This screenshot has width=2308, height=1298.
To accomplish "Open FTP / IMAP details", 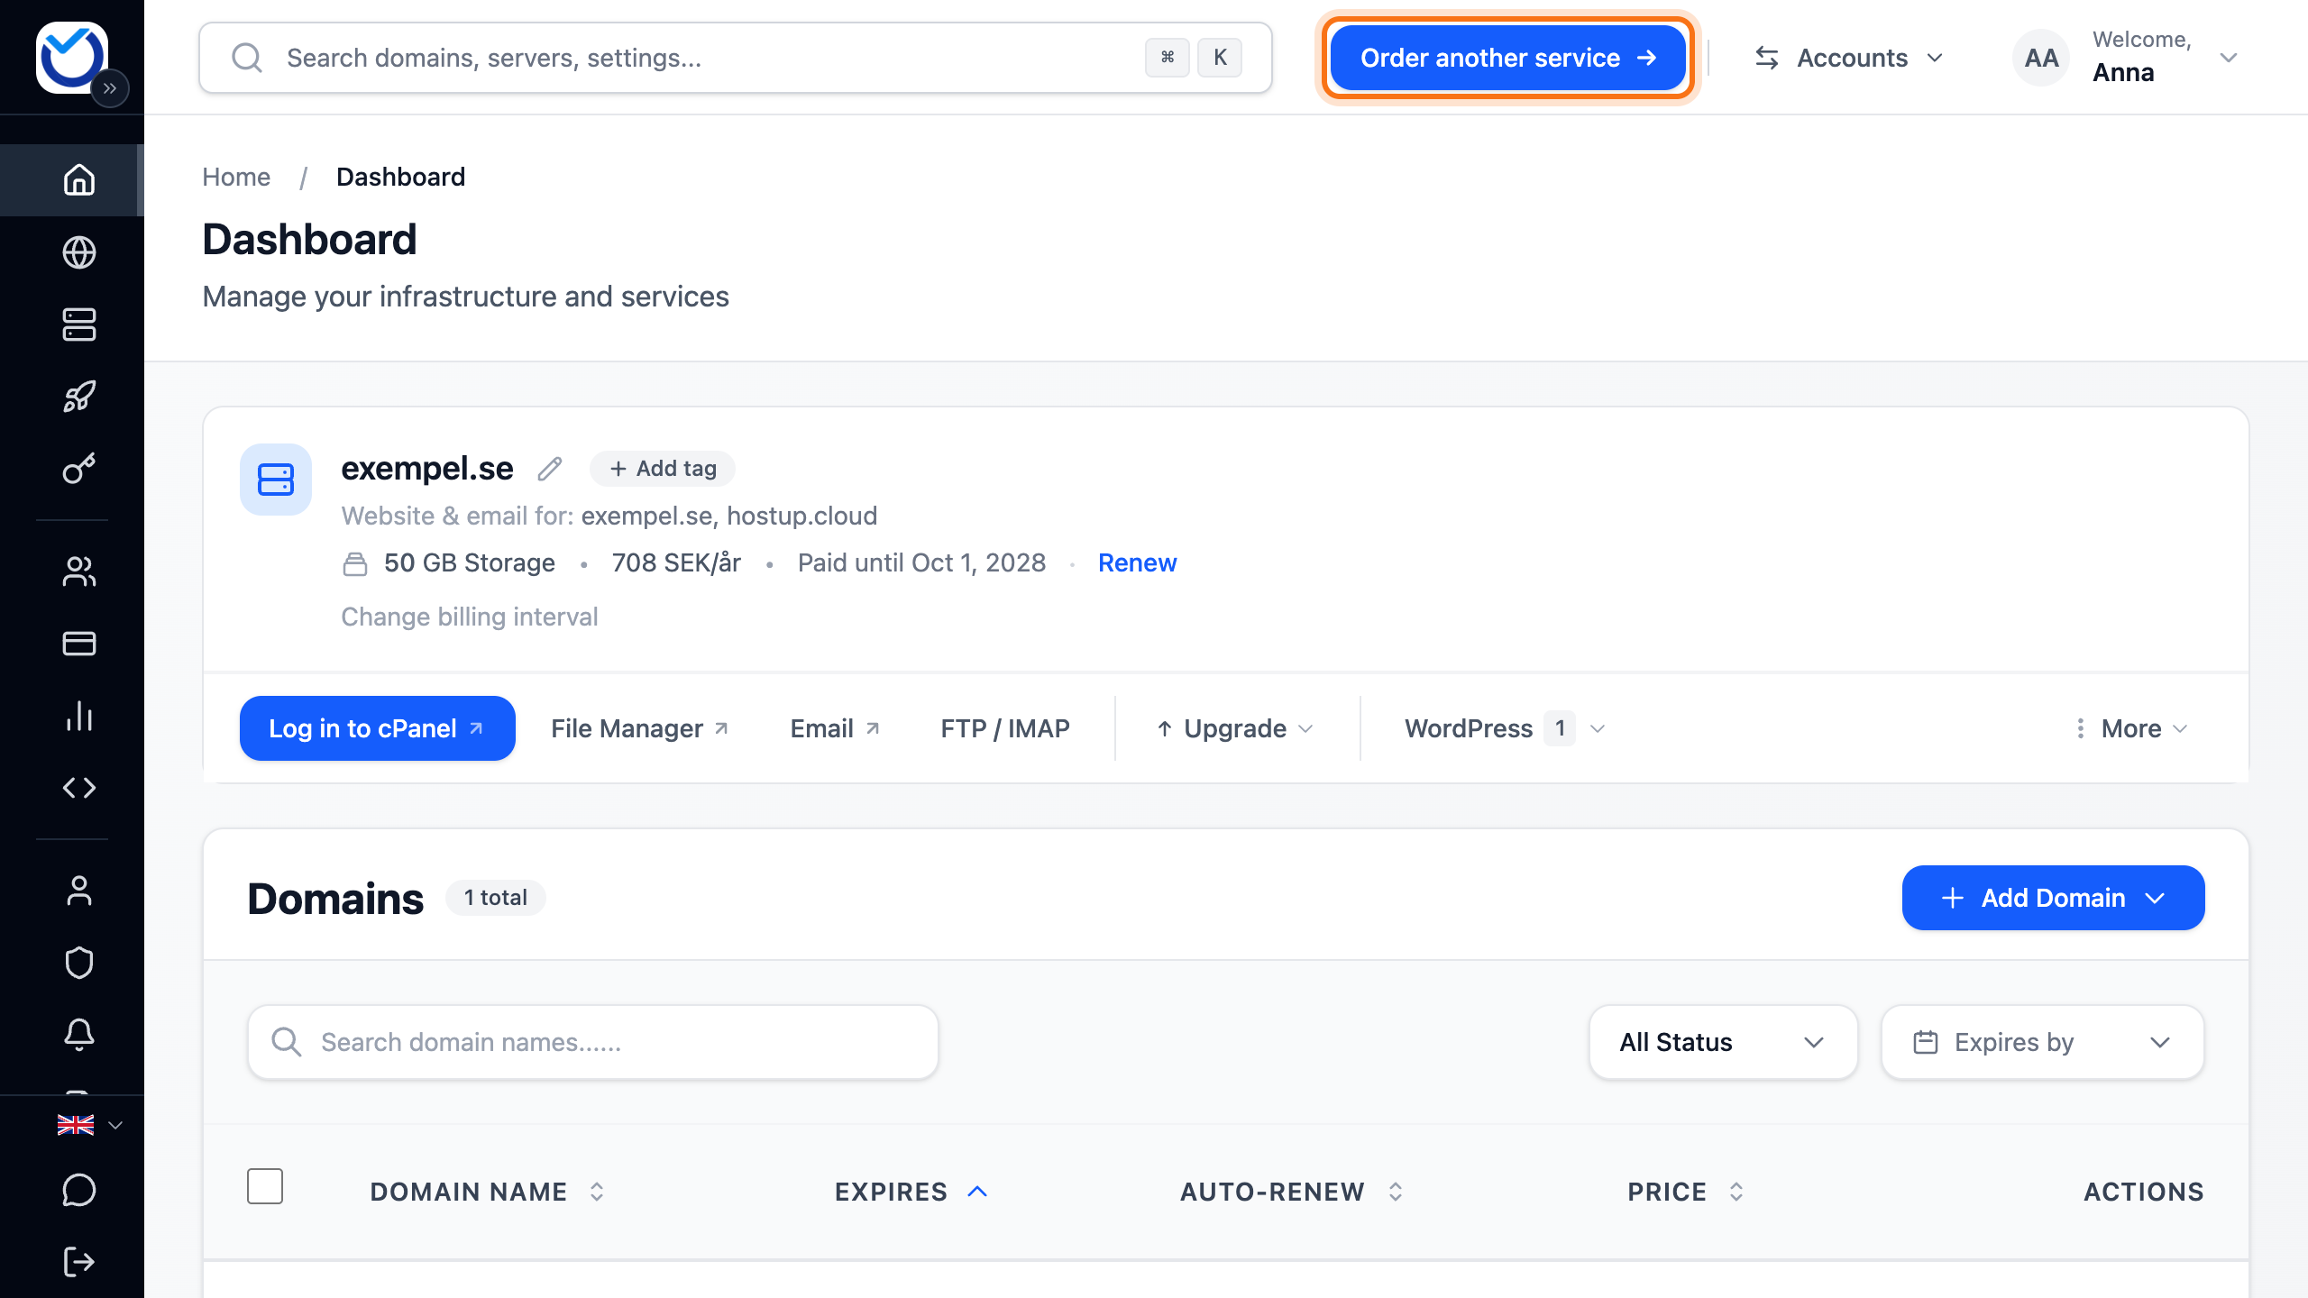I will (x=1005, y=728).
